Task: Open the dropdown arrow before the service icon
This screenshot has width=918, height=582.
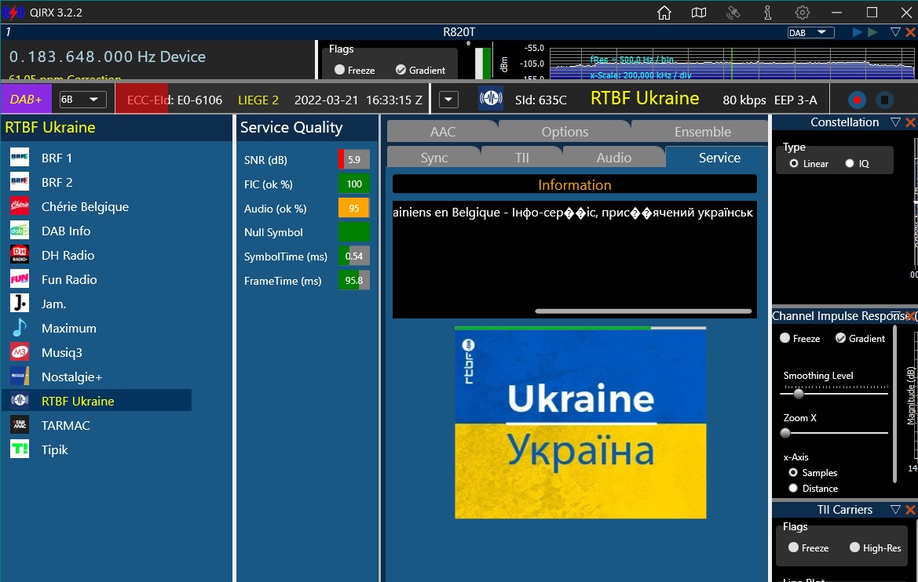Action: pos(448,100)
